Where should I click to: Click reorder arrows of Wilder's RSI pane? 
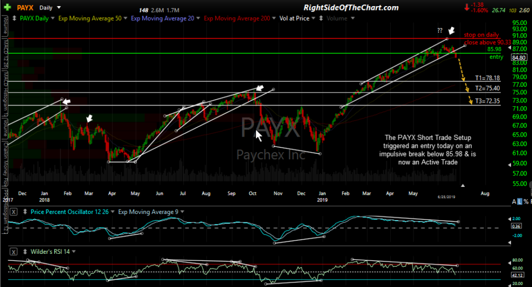click(x=25, y=252)
